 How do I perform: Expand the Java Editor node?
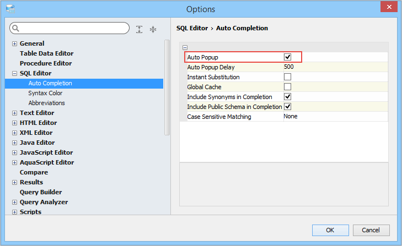pos(15,143)
